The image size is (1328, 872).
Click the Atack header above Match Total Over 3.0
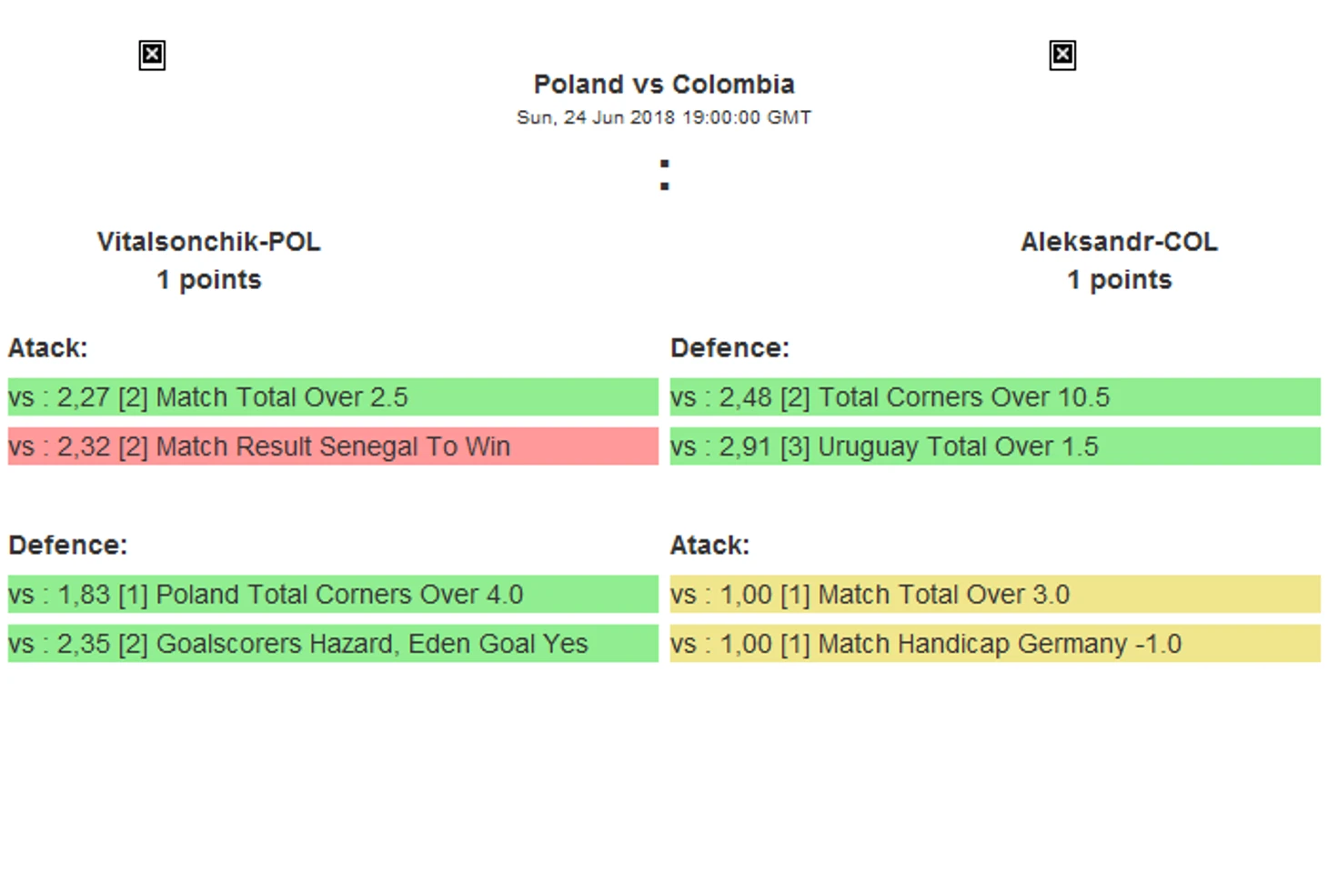(x=709, y=546)
